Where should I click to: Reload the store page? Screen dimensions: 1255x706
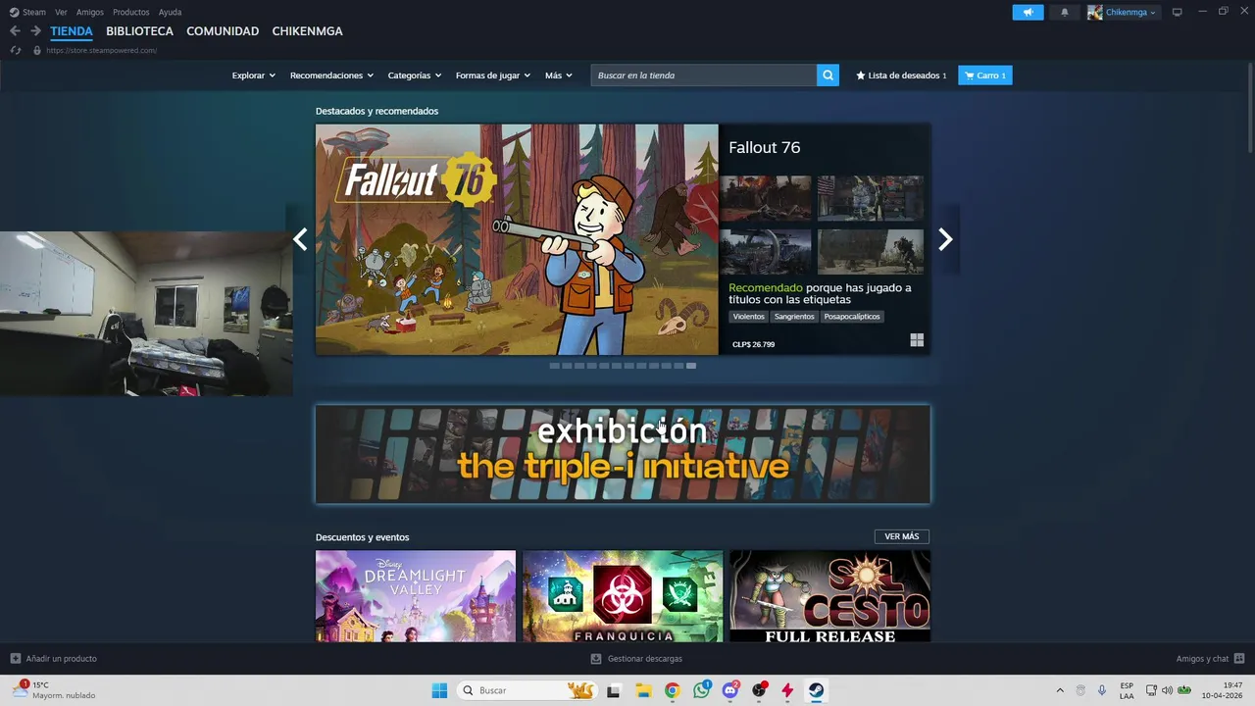click(x=16, y=51)
